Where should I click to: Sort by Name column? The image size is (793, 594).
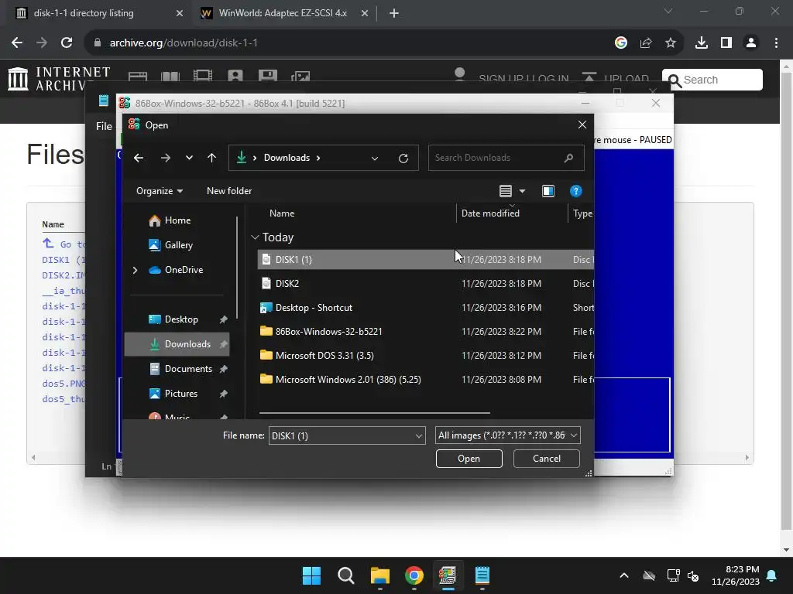click(282, 213)
